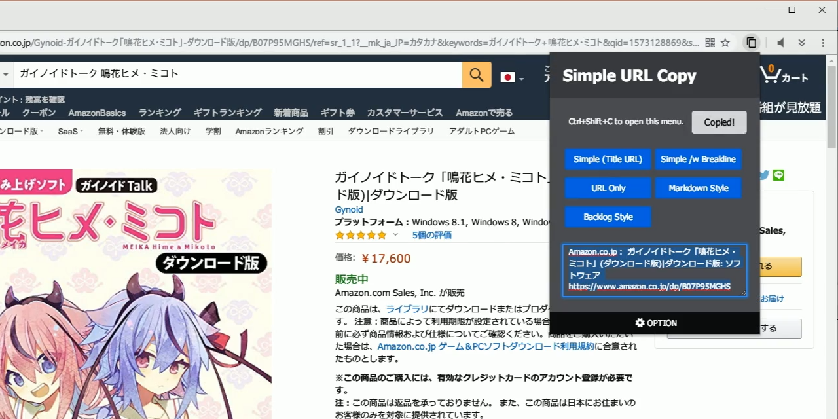Screen dimensions: 838x419
Task: Expand the SaaS submenu
Action: (70, 131)
